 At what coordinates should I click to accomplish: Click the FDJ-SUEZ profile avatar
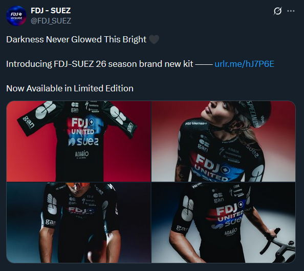(16, 16)
